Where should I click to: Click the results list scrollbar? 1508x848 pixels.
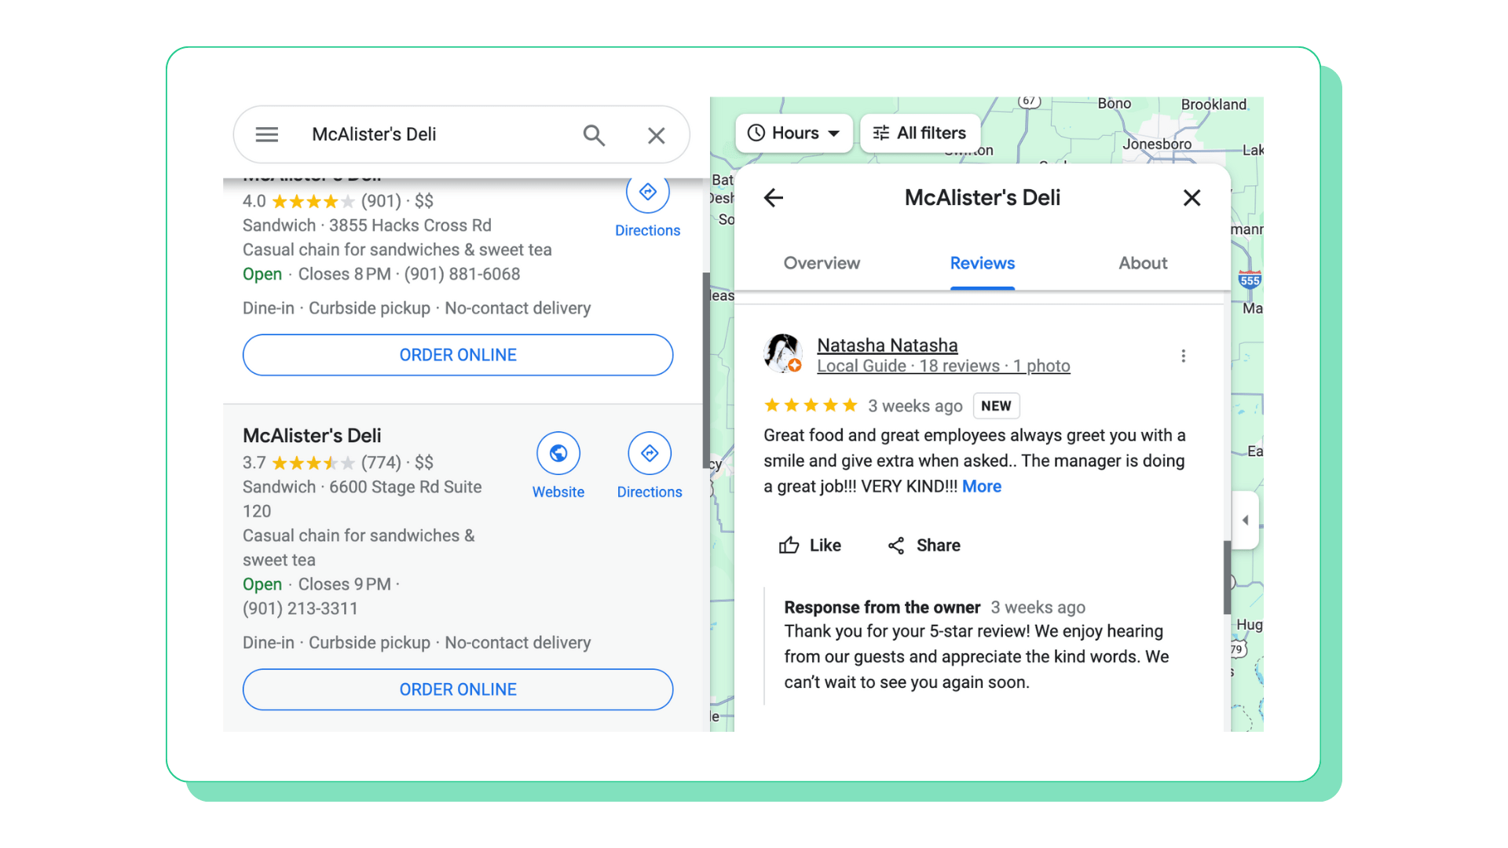tap(705, 369)
